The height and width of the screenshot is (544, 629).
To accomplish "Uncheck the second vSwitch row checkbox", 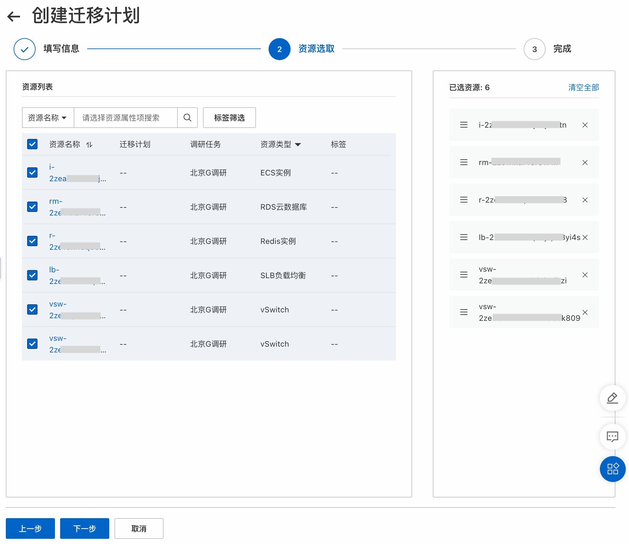I will pyautogui.click(x=32, y=344).
